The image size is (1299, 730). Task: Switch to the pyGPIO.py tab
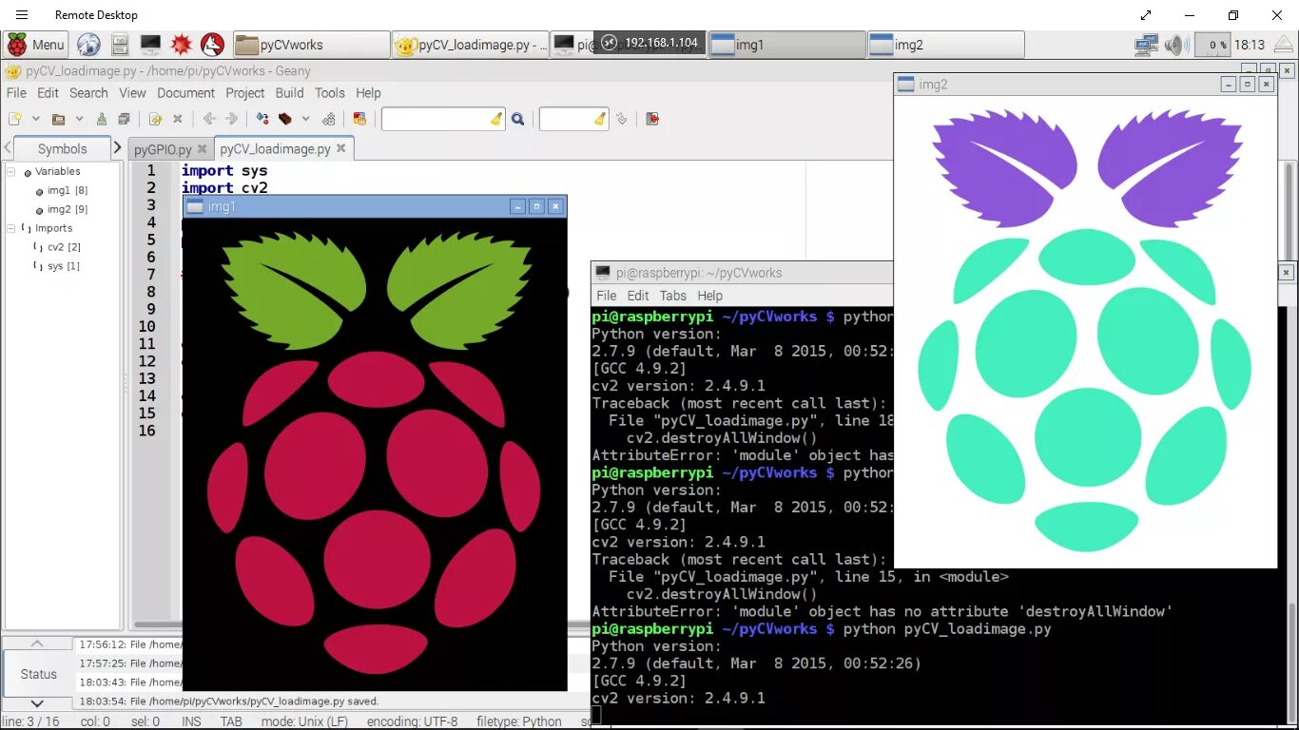(x=163, y=149)
